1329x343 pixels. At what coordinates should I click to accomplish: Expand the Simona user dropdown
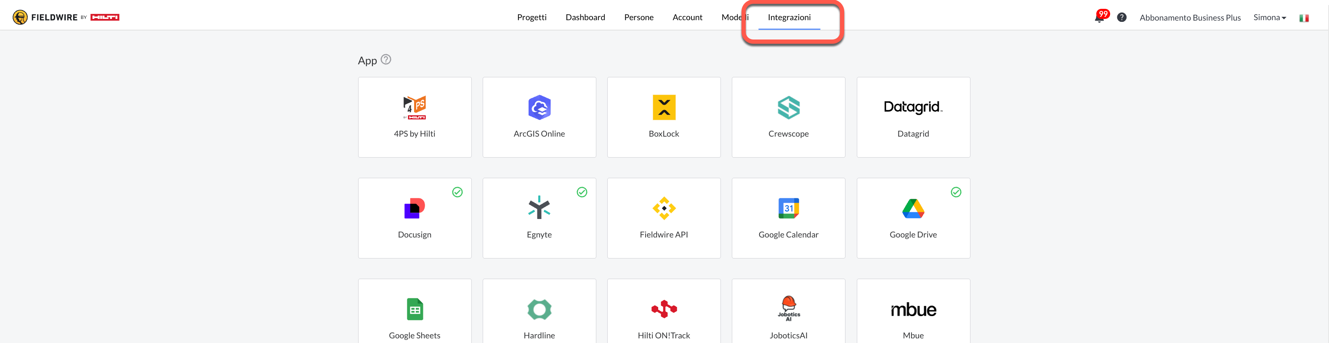pyautogui.click(x=1270, y=18)
